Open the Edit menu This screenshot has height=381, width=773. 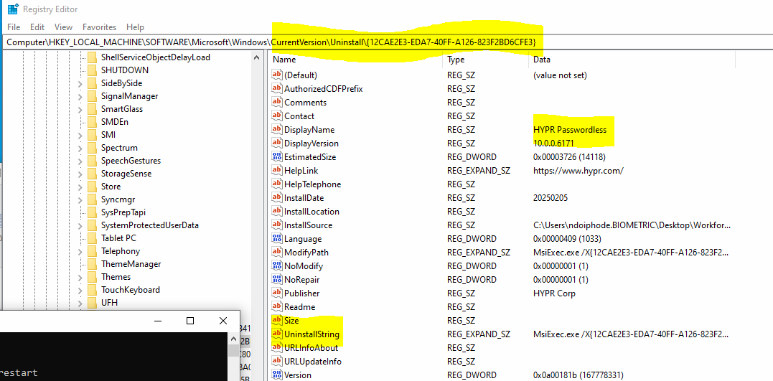coord(37,27)
